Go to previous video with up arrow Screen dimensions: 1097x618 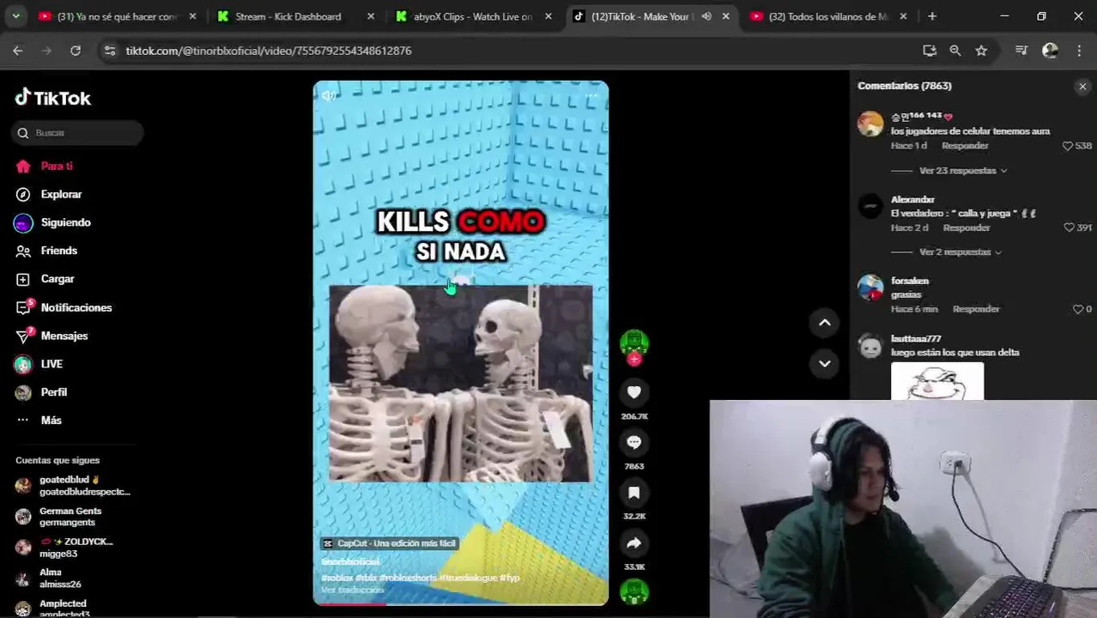825,323
